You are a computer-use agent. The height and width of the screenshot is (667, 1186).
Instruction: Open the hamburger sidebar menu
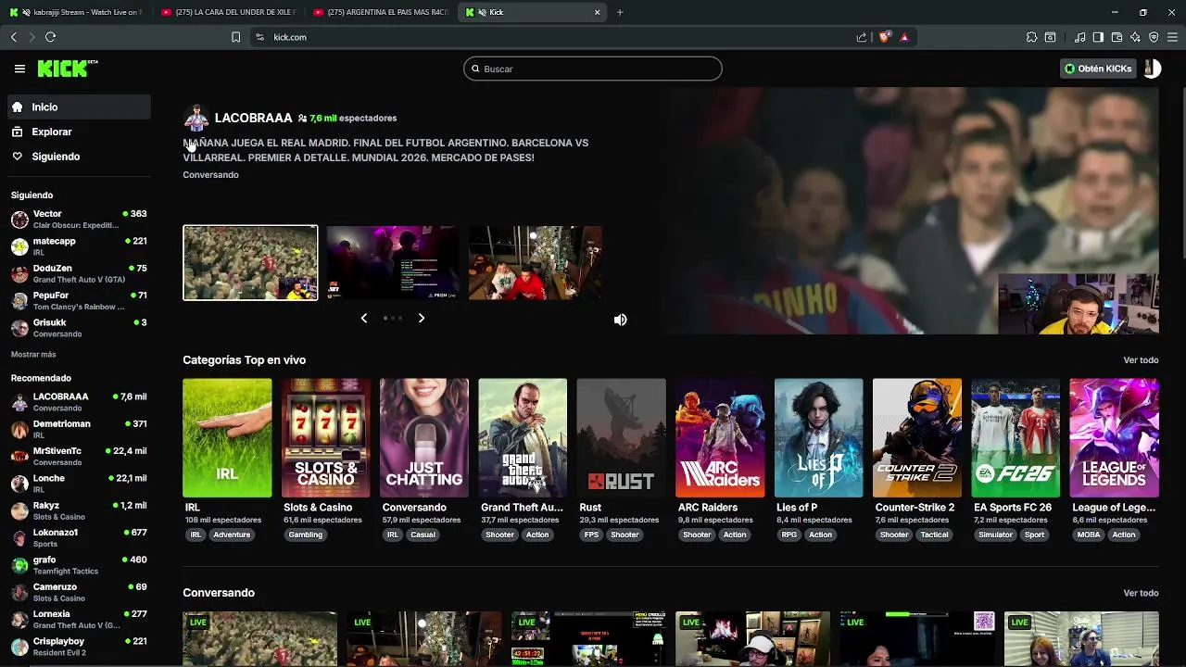19,69
